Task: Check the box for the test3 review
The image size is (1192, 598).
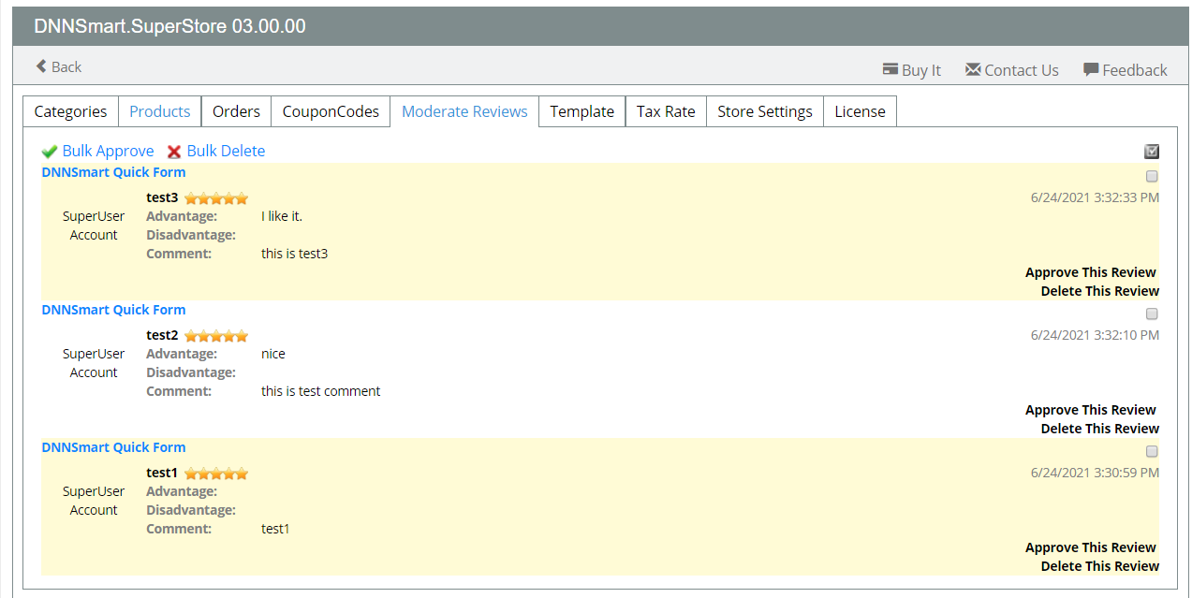Action: point(1153,176)
